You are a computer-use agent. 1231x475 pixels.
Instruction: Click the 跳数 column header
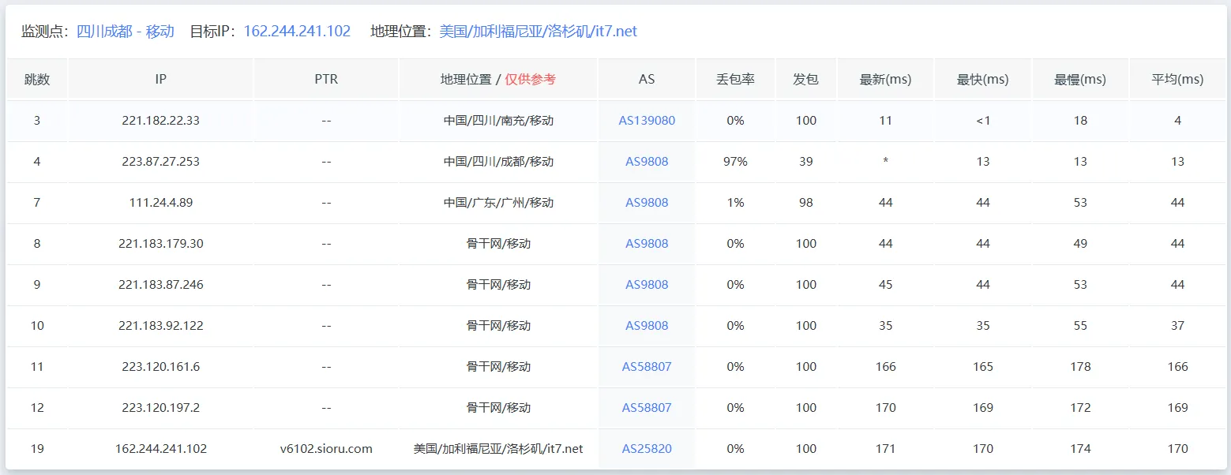click(x=36, y=79)
